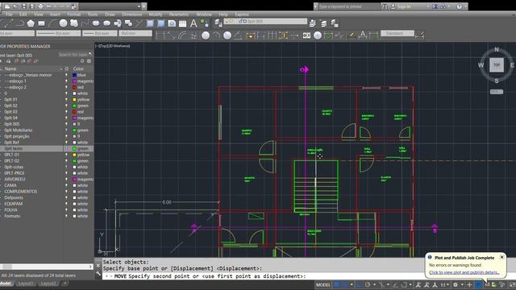The height and width of the screenshot is (290, 516).
Task: Open the Modify menu
Action: click(156, 14)
